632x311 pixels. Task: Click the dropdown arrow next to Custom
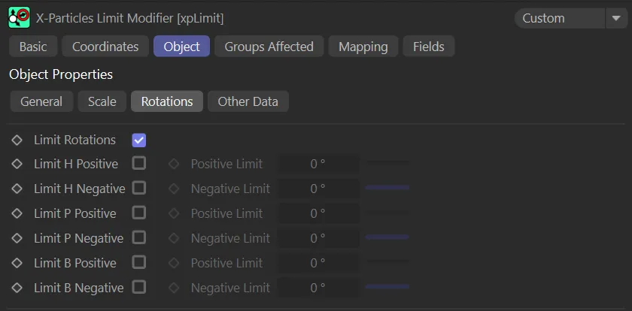[615, 18]
